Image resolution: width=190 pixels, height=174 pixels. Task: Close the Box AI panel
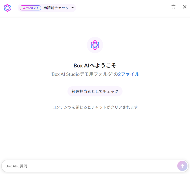(x=185, y=7)
